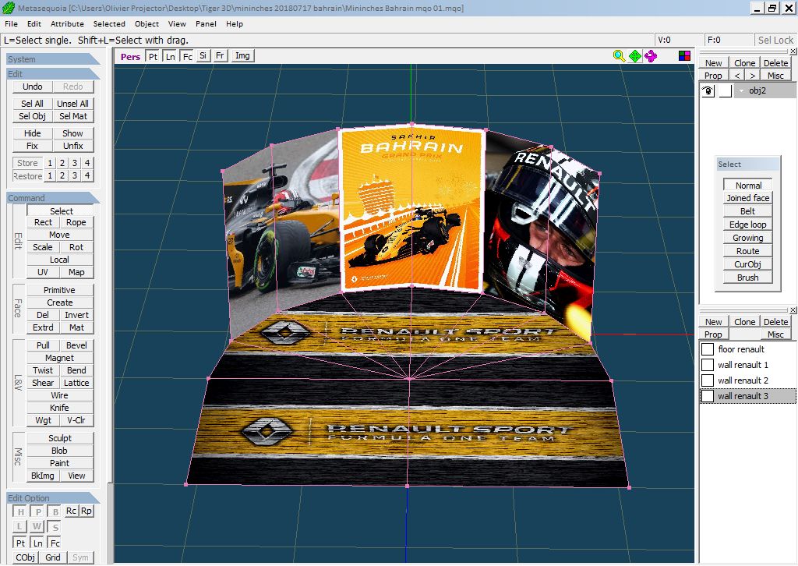Expand the obj2 object tree arrow
Viewport: 798px width, 566px height.
point(740,91)
